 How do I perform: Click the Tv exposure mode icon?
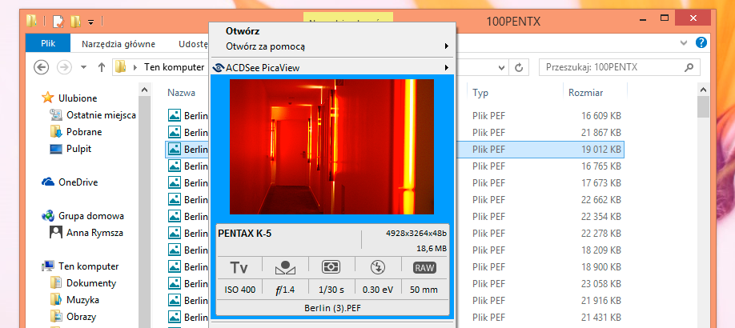pyautogui.click(x=239, y=267)
